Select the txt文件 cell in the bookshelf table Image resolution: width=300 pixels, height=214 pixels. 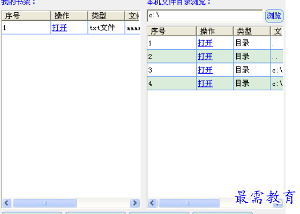(107, 28)
